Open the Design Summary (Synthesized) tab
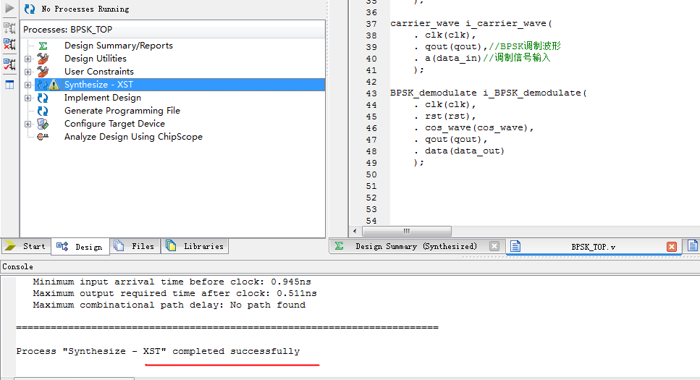Image resolution: width=700 pixels, height=380 pixels. [416, 247]
